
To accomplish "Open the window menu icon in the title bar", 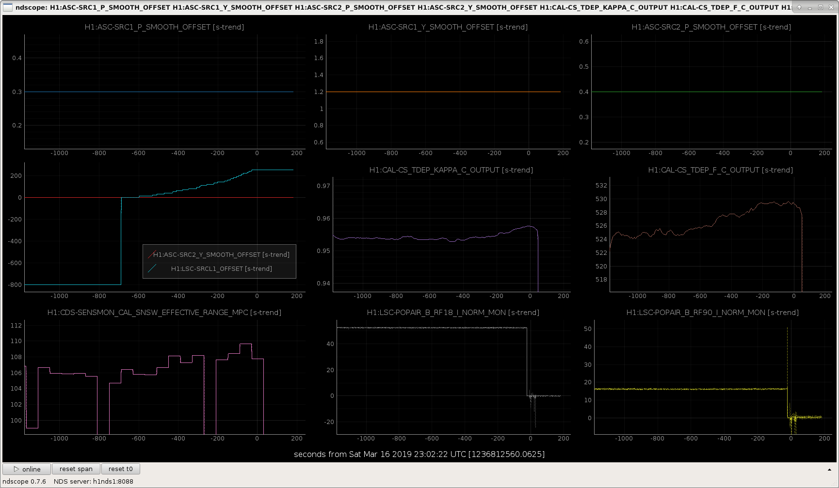I will (x=8, y=7).
